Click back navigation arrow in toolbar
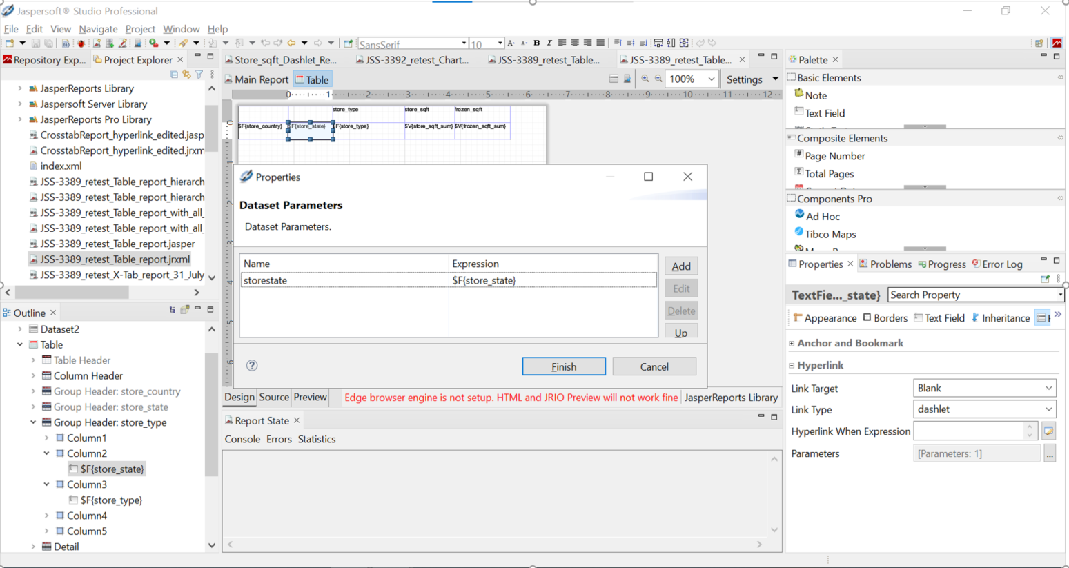1069x568 pixels. tap(291, 43)
